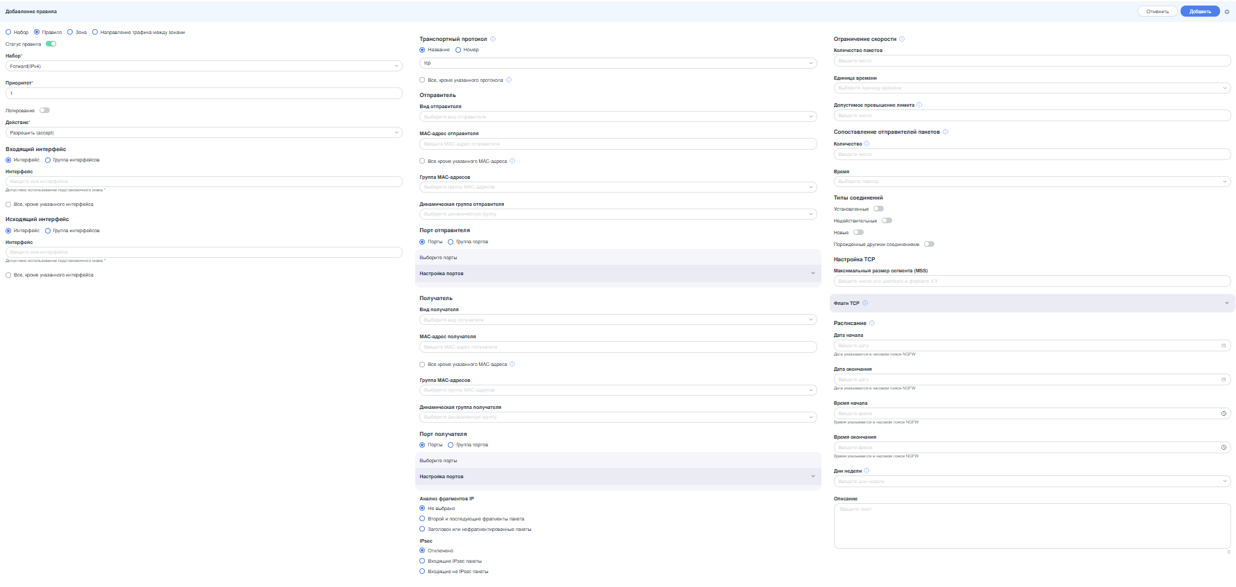Open the Действие dropdown showing Разрешить (accept)

[x=204, y=133]
